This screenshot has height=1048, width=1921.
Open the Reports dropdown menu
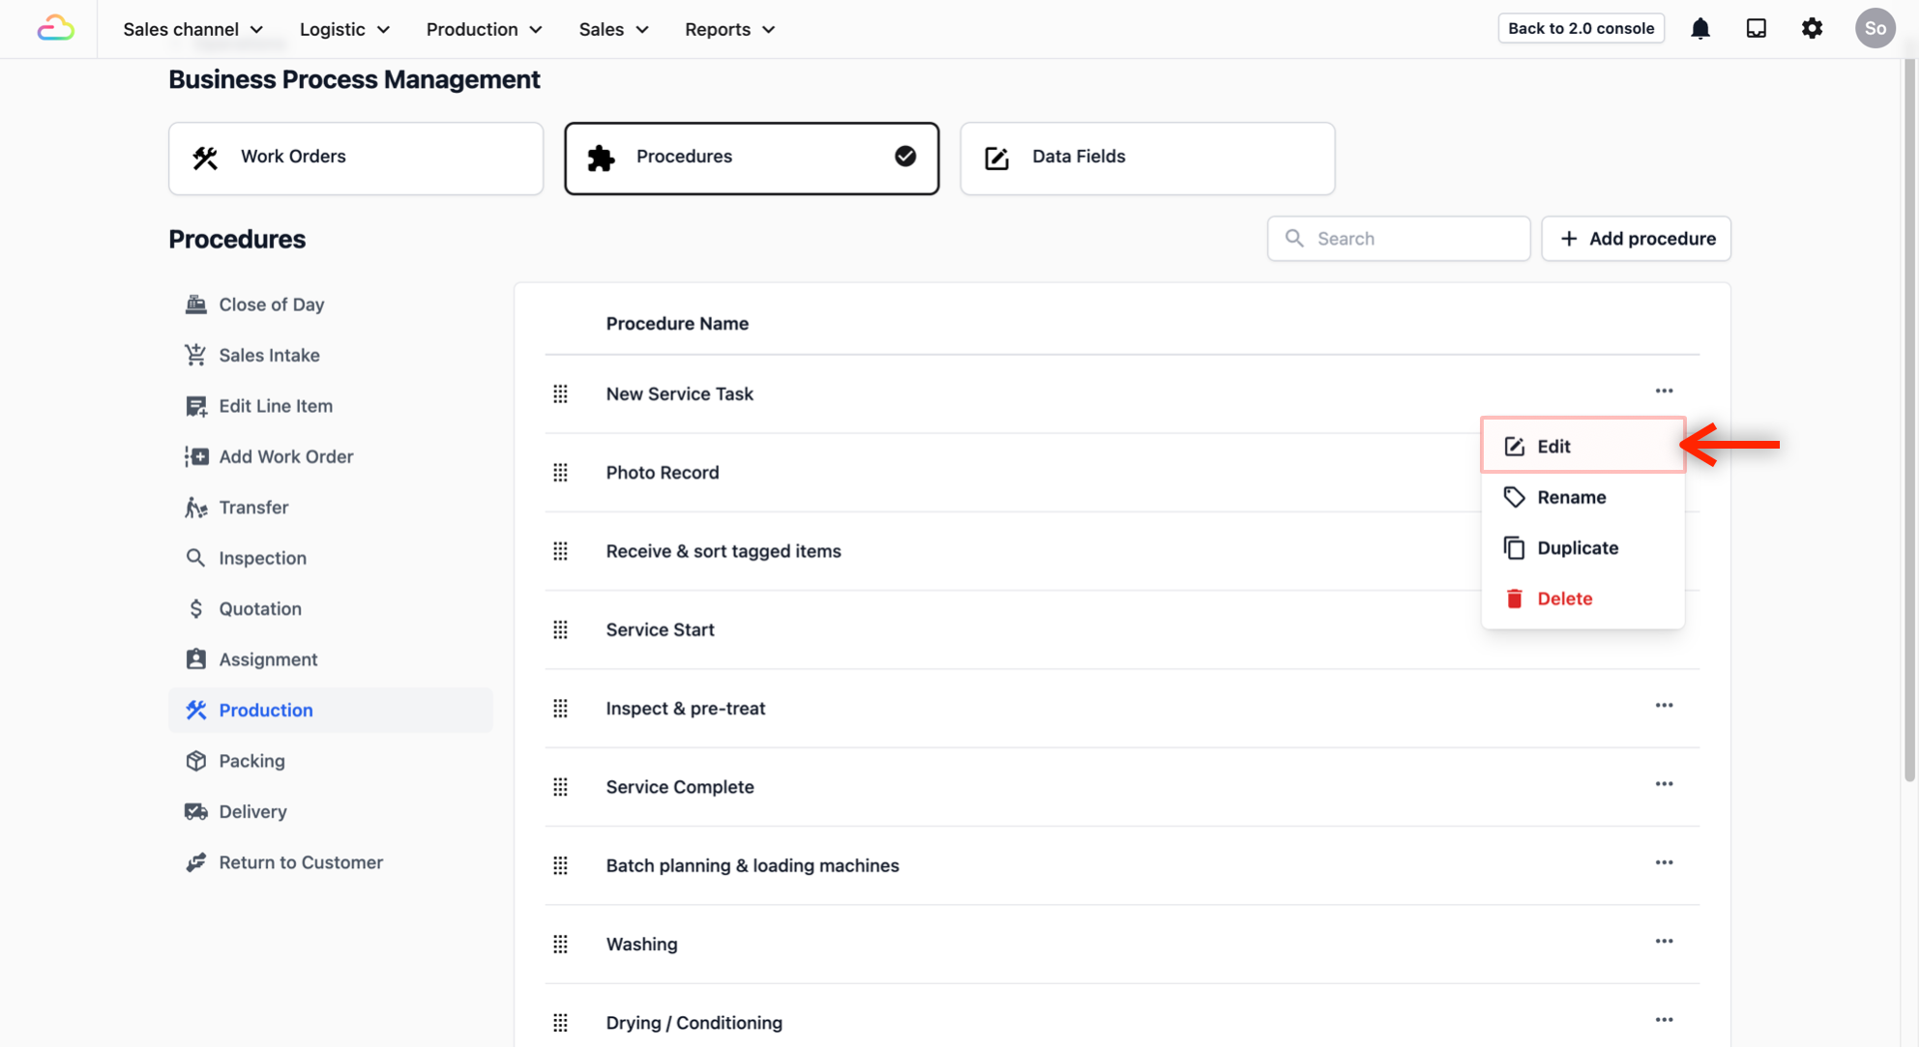pos(729,29)
